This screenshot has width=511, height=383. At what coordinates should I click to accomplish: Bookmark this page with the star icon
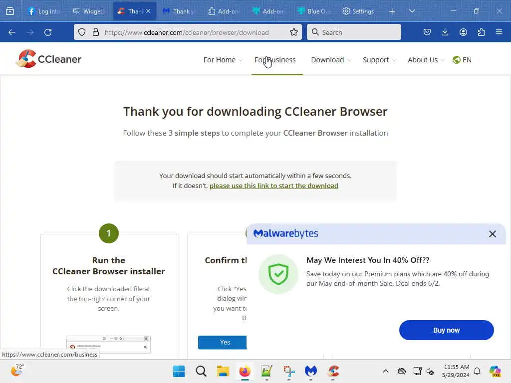pos(293,32)
